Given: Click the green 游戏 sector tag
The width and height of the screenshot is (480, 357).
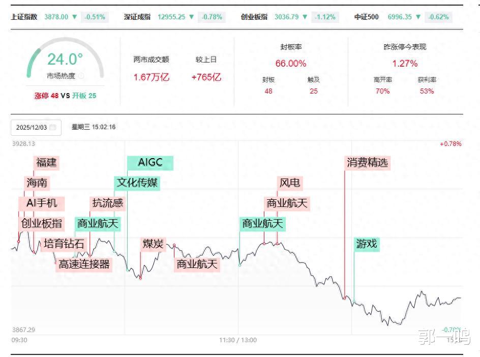Looking at the screenshot, I should click(x=367, y=244).
